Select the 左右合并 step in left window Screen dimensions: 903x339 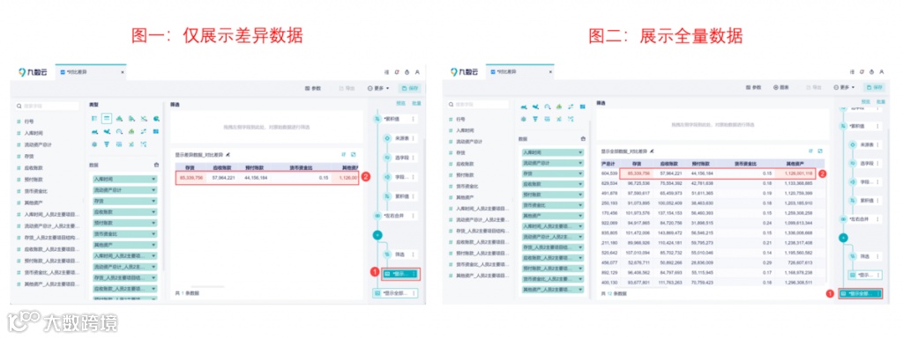395,216
